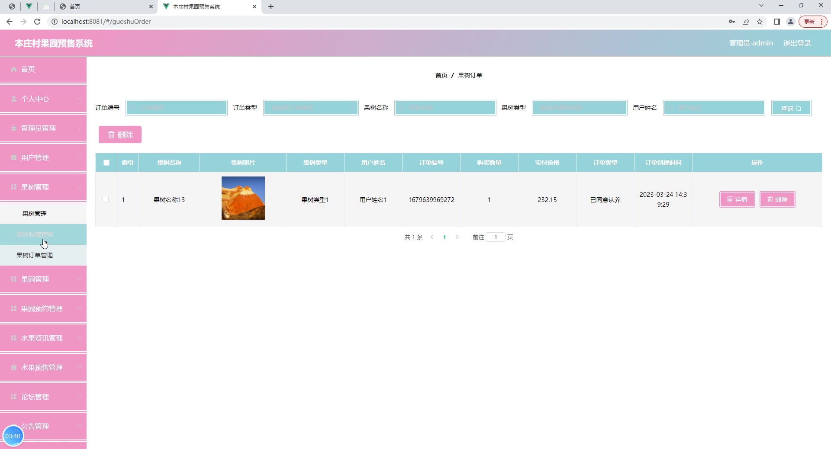Go to the next results page arrow
Viewport: 831px width, 449px height.
[x=457, y=237]
